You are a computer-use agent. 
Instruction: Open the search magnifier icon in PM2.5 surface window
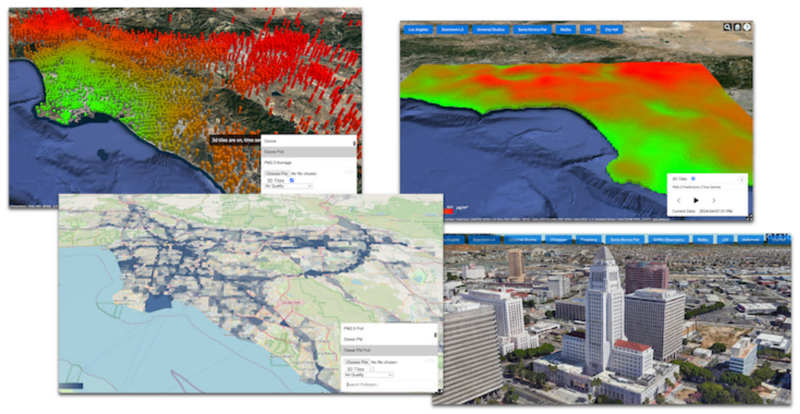pyautogui.click(x=727, y=27)
